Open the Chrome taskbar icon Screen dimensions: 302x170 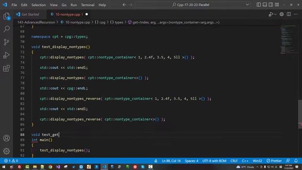pos(50,167)
